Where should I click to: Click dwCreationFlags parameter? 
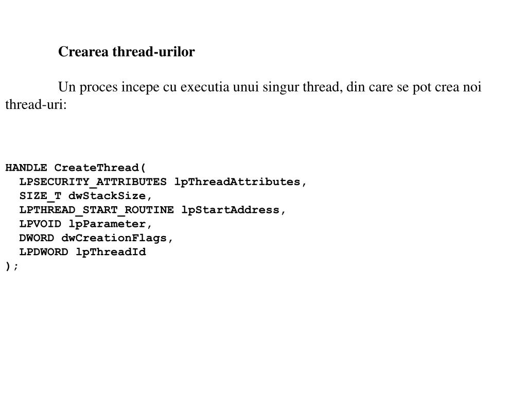(114, 238)
